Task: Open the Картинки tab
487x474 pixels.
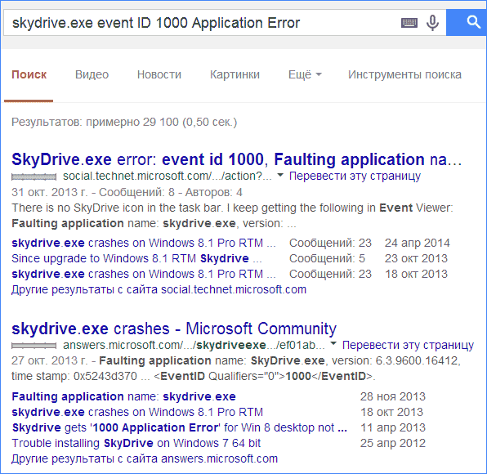Action: pos(235,74)
